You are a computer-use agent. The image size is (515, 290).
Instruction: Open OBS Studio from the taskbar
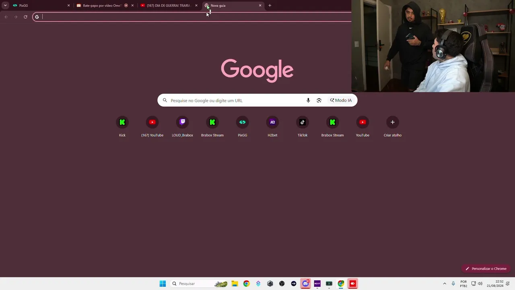point(282,284)
